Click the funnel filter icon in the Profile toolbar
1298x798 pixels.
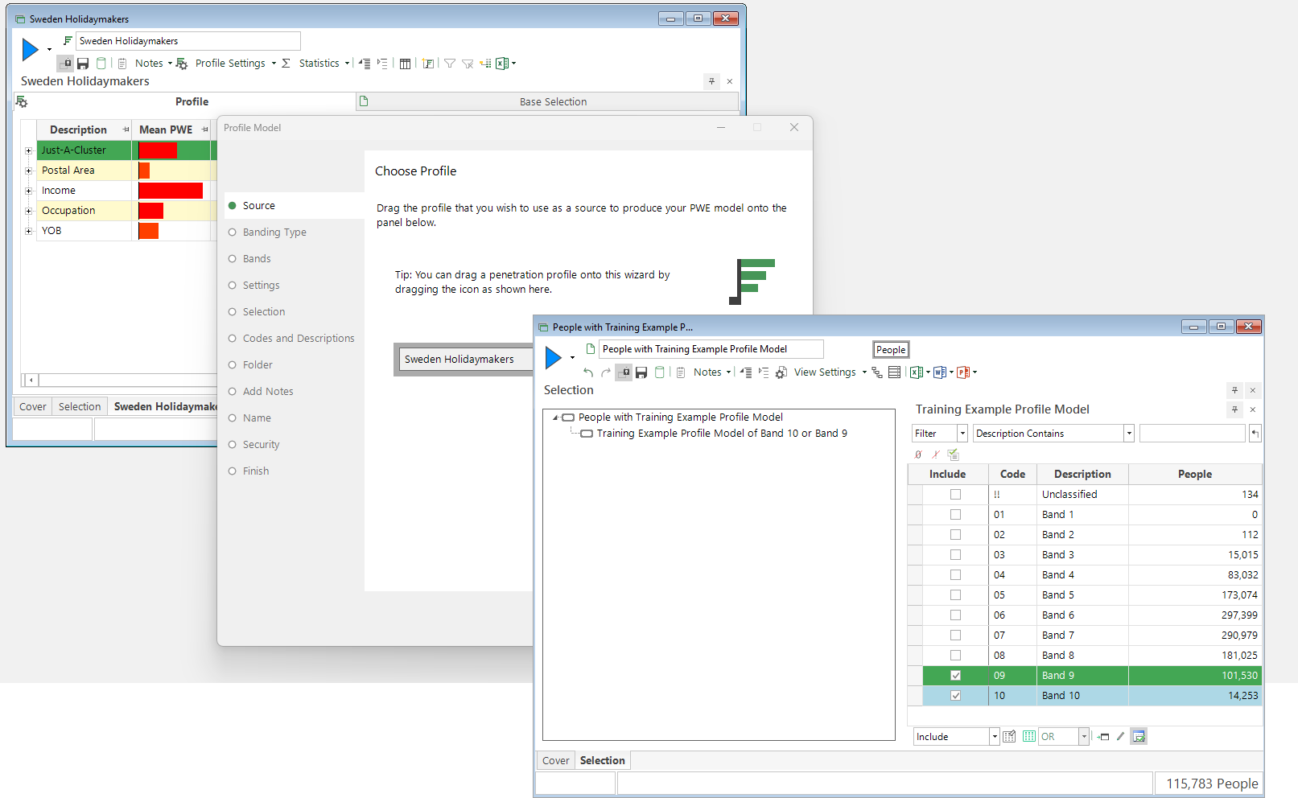coord(450,64)
